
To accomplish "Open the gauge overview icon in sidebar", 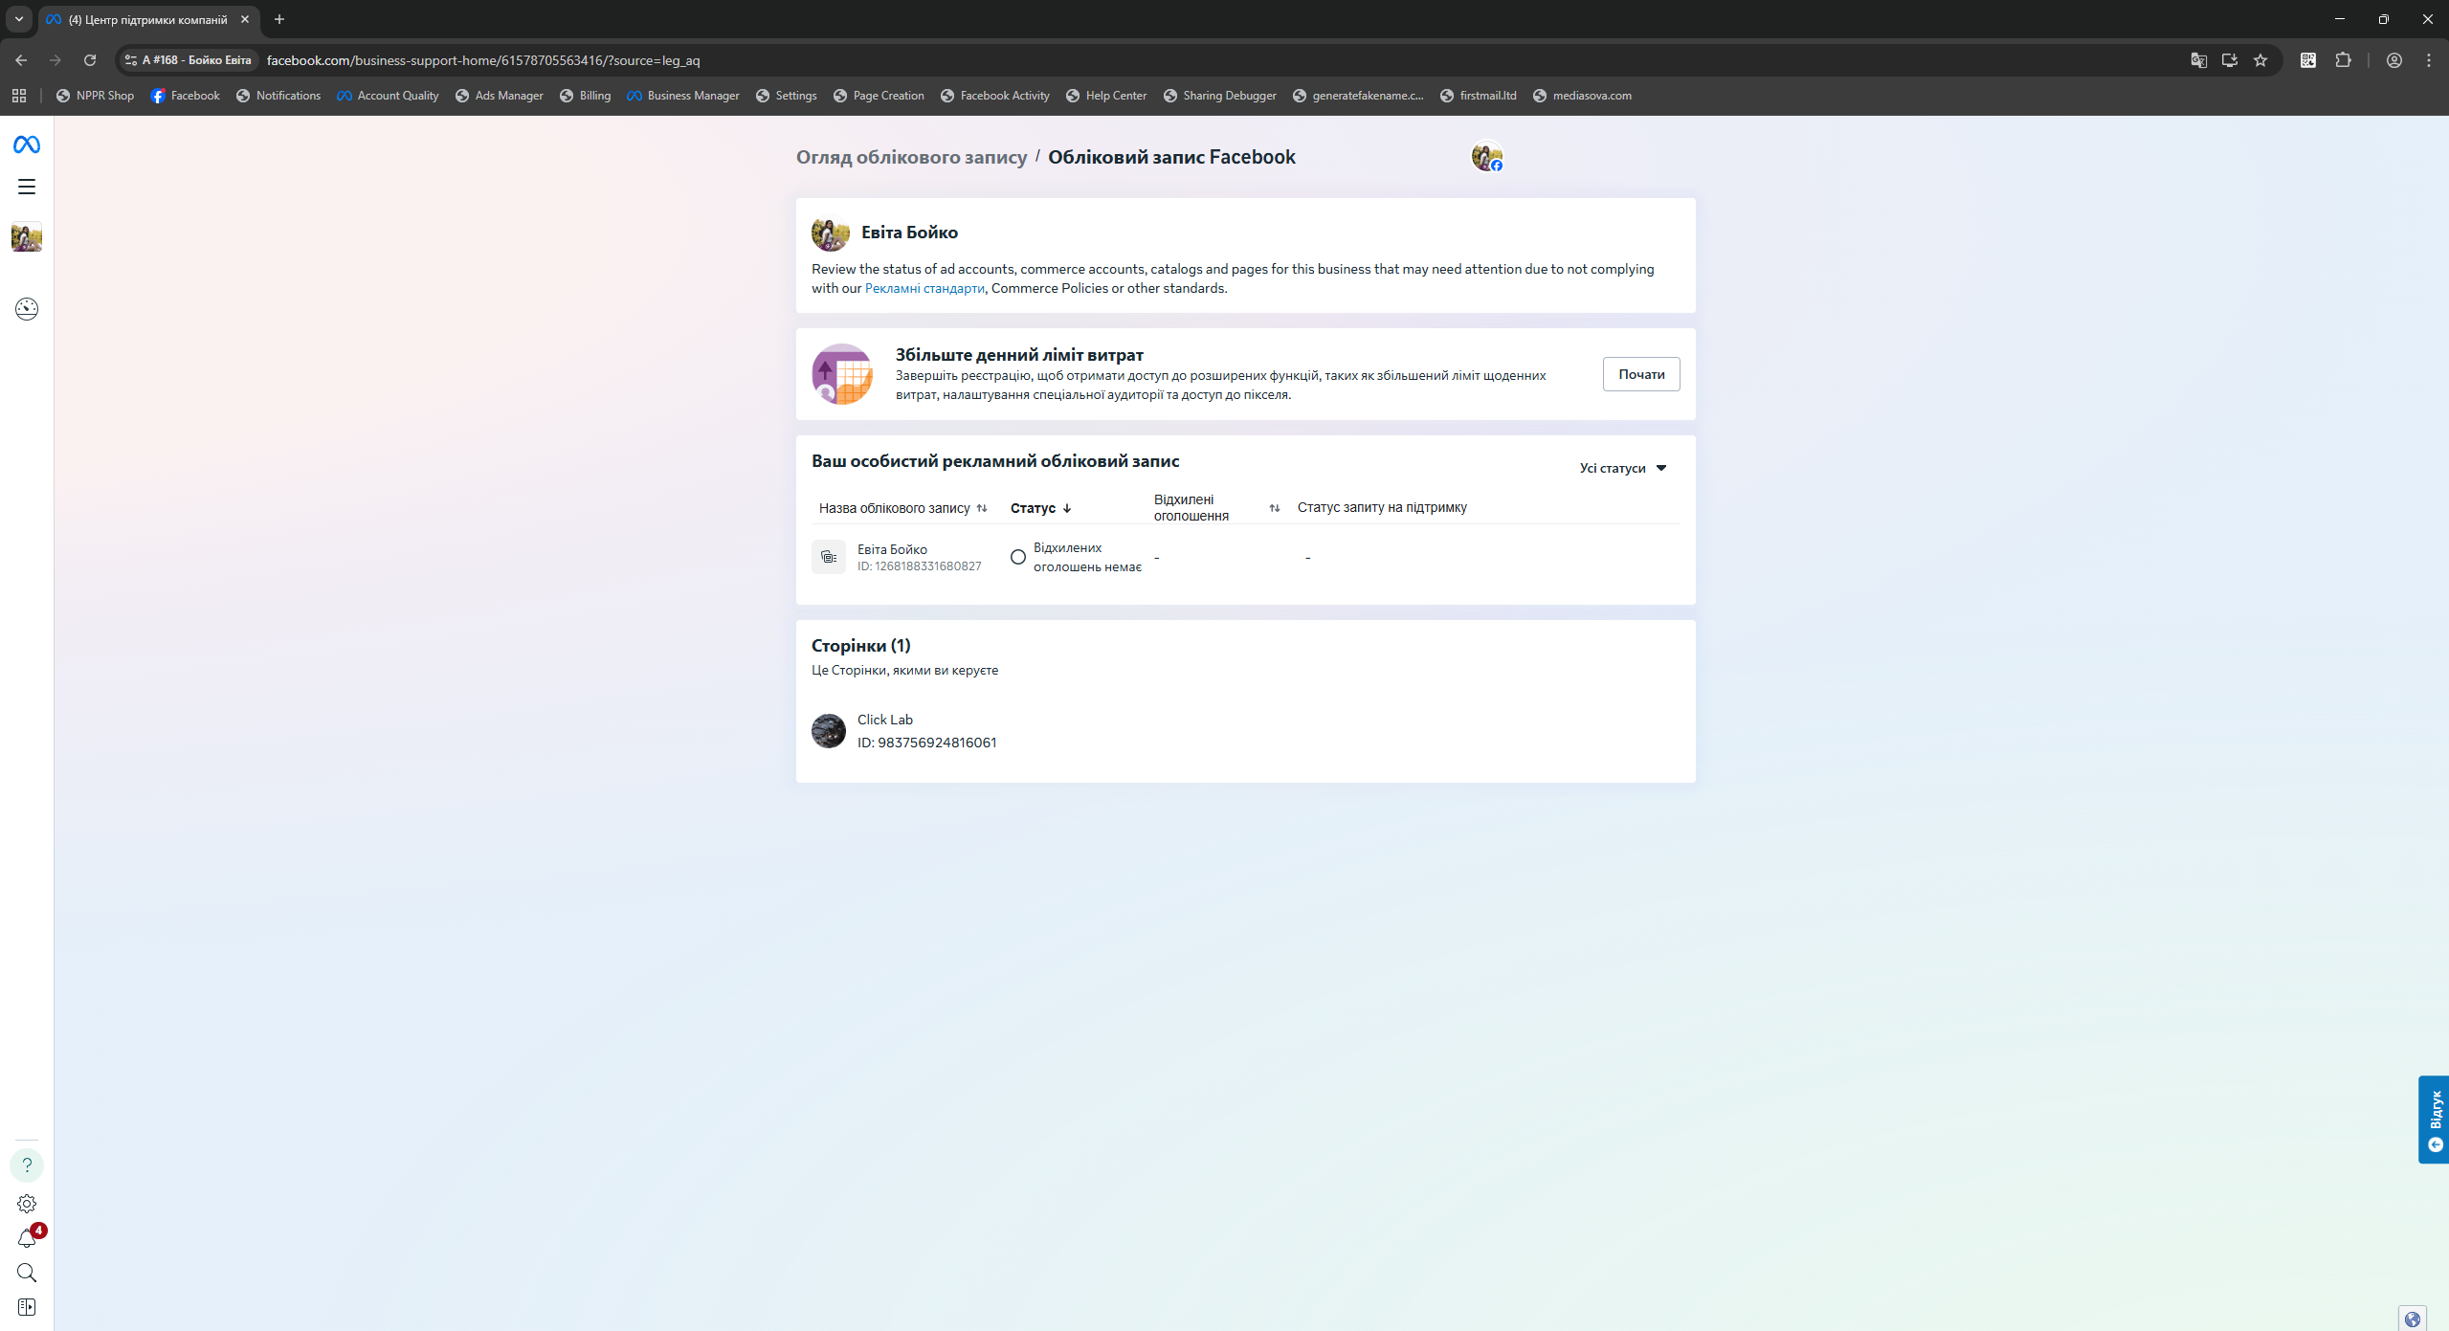I will tap(27, 309).
